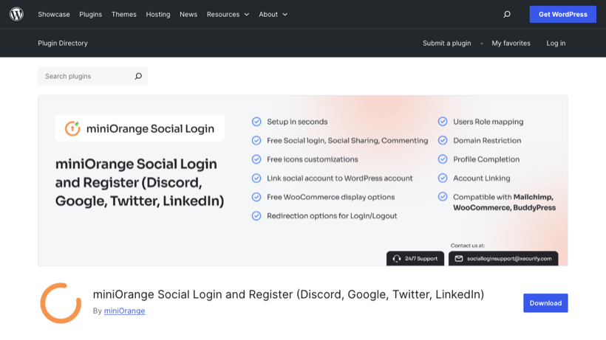Viewport: 606px width, 340px height.
Task: Click 'Redirection options for Login/Logout' text
Action: coord(332,216)
